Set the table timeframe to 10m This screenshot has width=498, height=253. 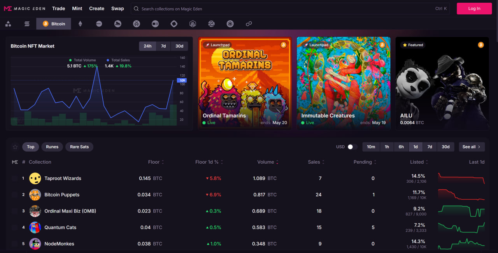point(371,147)
